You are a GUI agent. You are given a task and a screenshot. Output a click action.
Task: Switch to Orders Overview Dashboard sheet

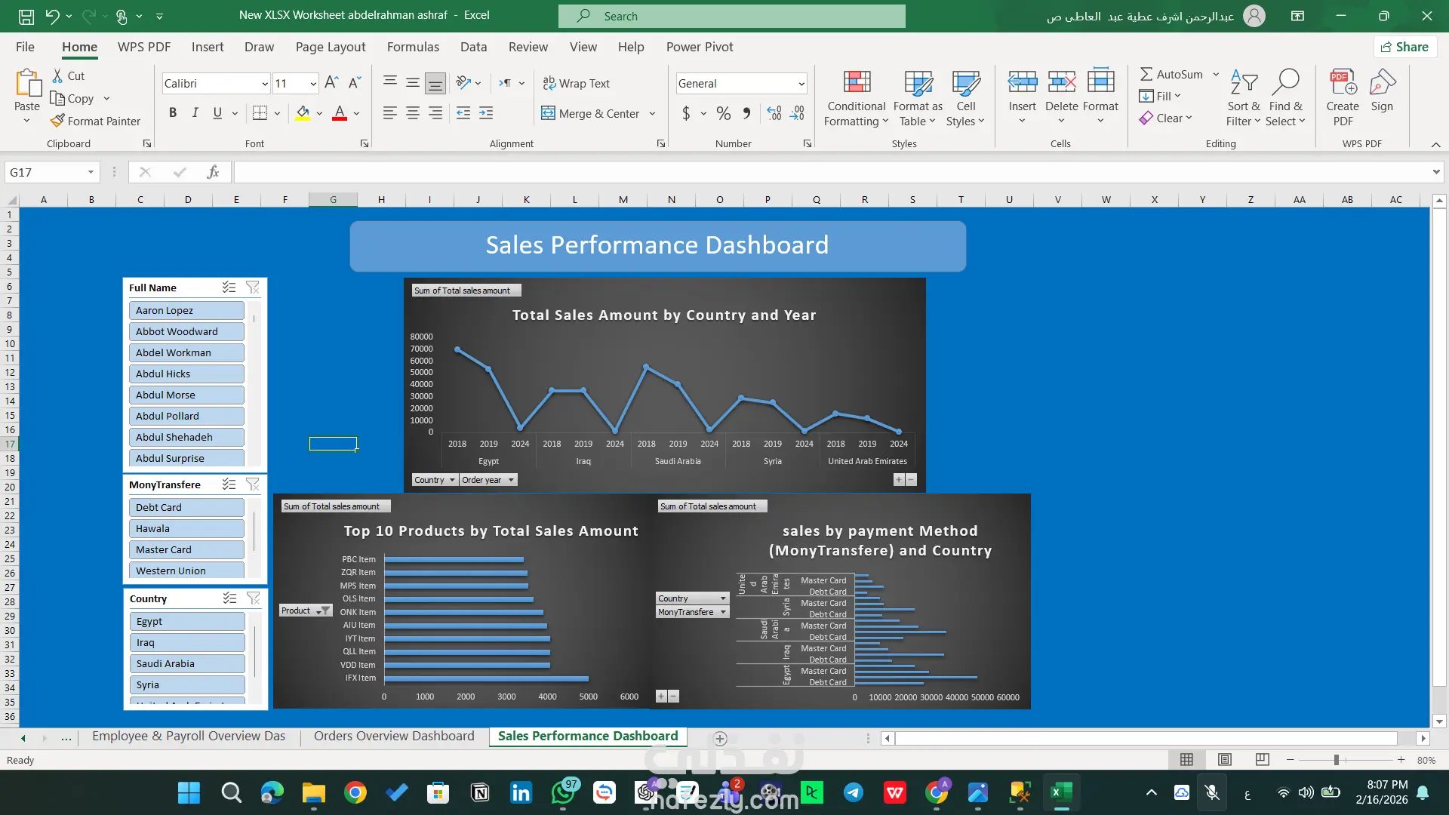click(394, 736)
